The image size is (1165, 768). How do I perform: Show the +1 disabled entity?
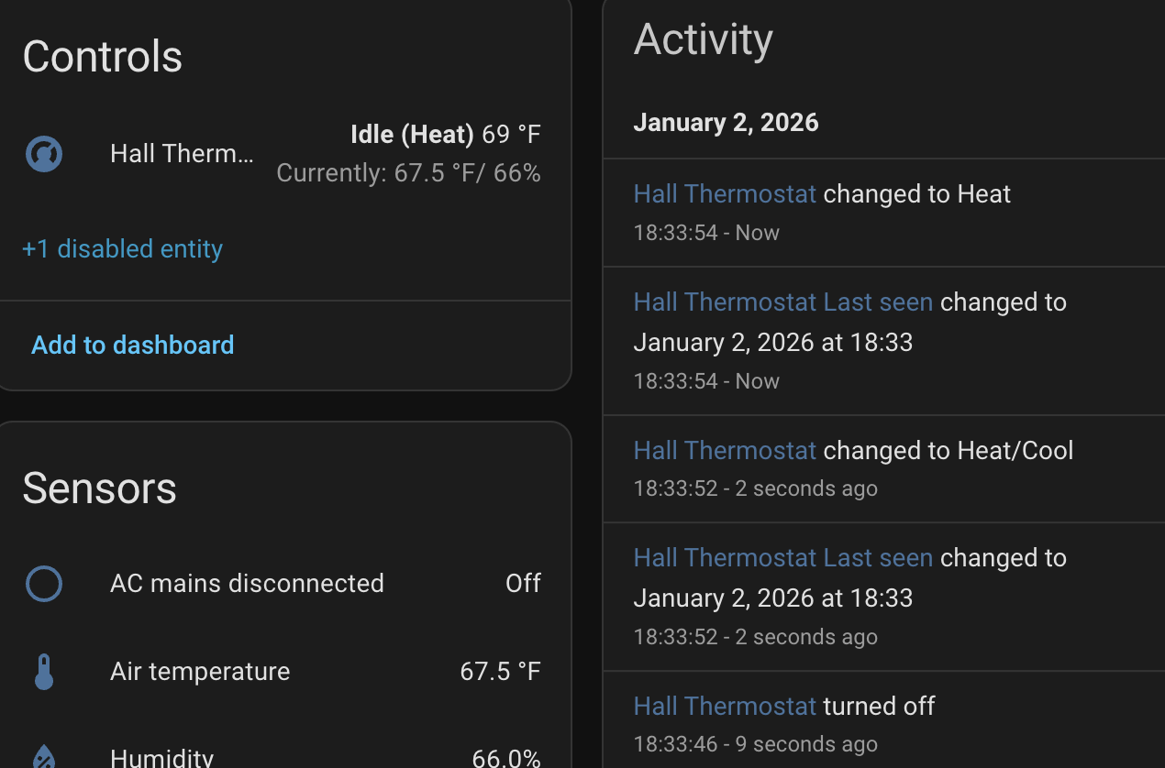[x=122, y=249]
